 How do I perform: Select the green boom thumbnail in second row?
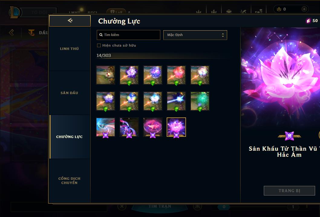(200, 101)
